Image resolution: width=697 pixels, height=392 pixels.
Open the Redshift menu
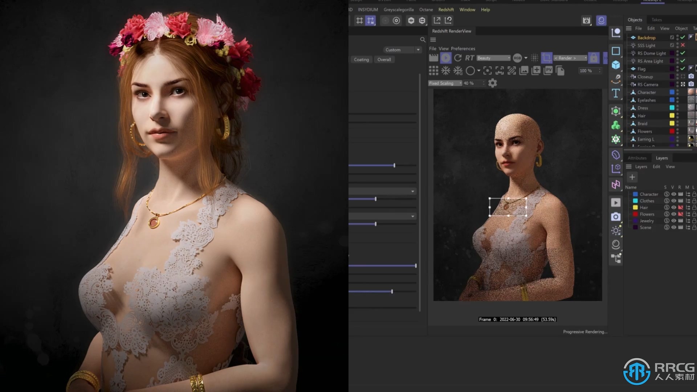pyautogui.click(x=446, y=10)
